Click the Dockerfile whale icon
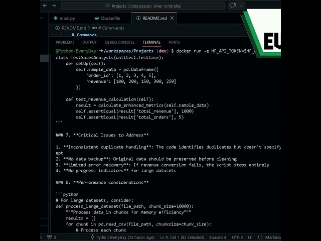The width and height of the screenshot is (321, 241). pyautogui.click(x=97, y=18)
